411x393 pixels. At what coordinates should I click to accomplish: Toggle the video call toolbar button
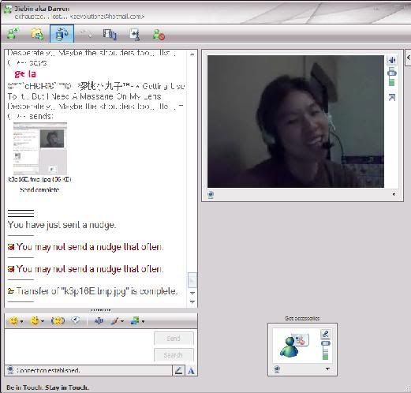click(x=62, y=33)
